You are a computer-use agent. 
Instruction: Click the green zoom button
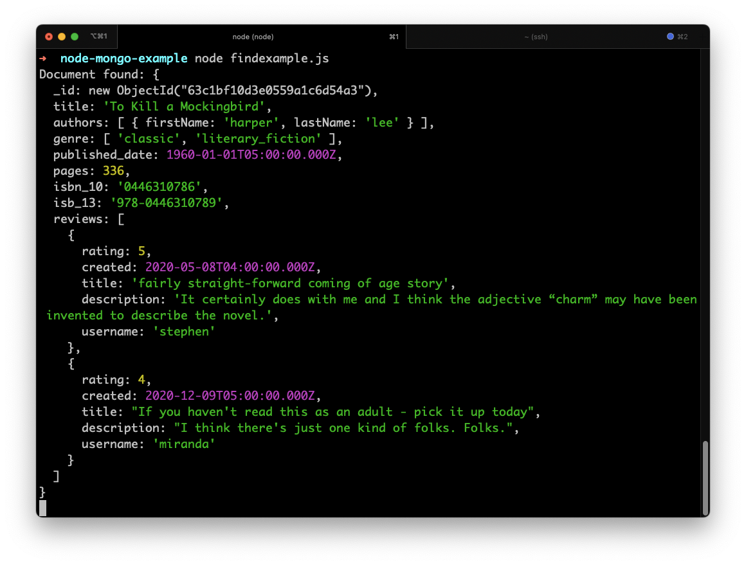(x=75, y=37)
